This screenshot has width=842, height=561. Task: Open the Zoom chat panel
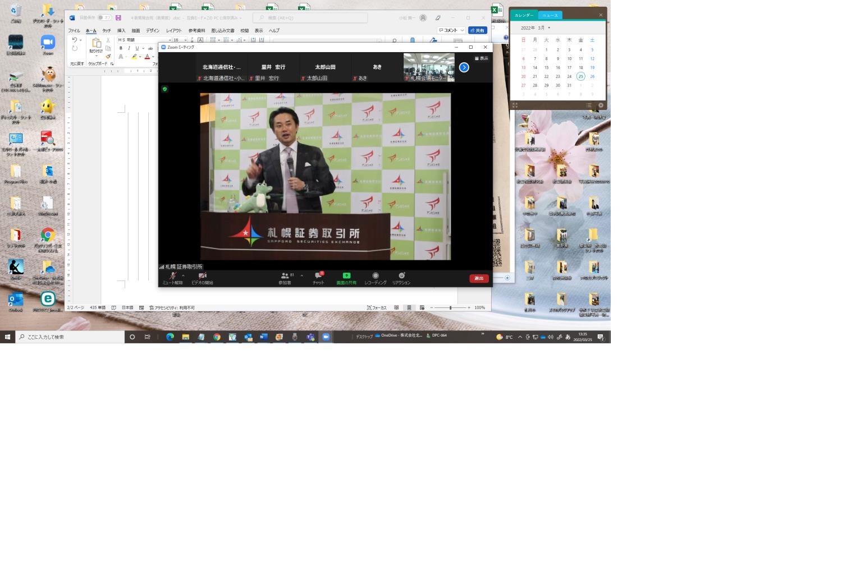pos(318,277)
